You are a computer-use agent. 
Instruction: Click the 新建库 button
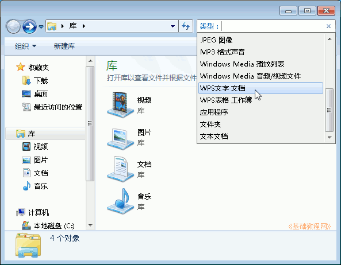coord(64,46)
